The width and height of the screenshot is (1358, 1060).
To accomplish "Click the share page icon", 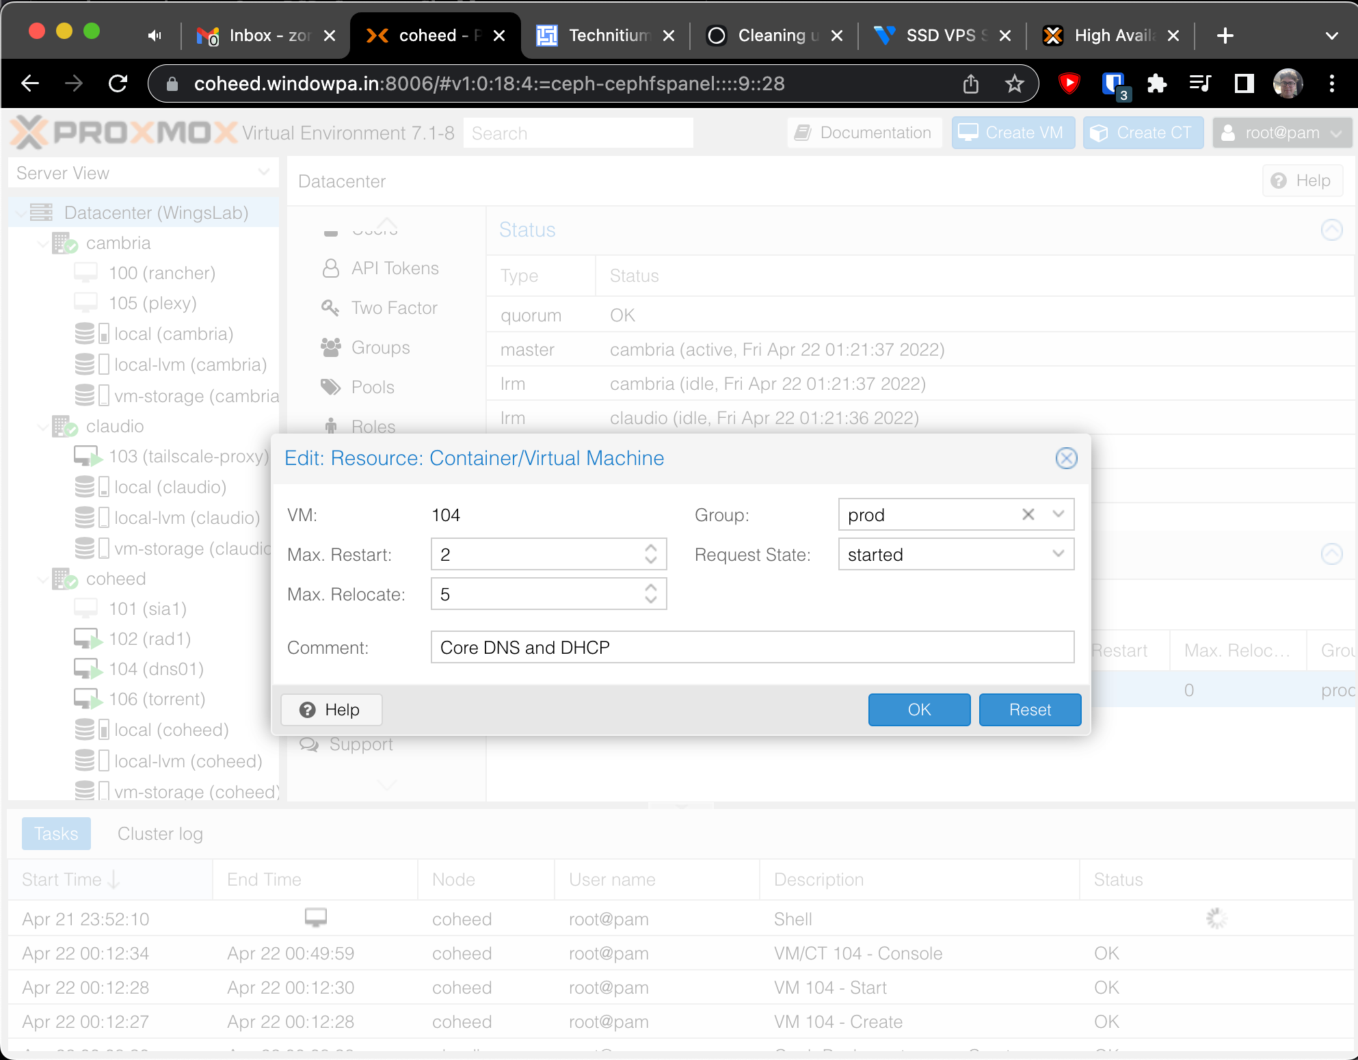I will pyautogui.click(x=971, y=83).
